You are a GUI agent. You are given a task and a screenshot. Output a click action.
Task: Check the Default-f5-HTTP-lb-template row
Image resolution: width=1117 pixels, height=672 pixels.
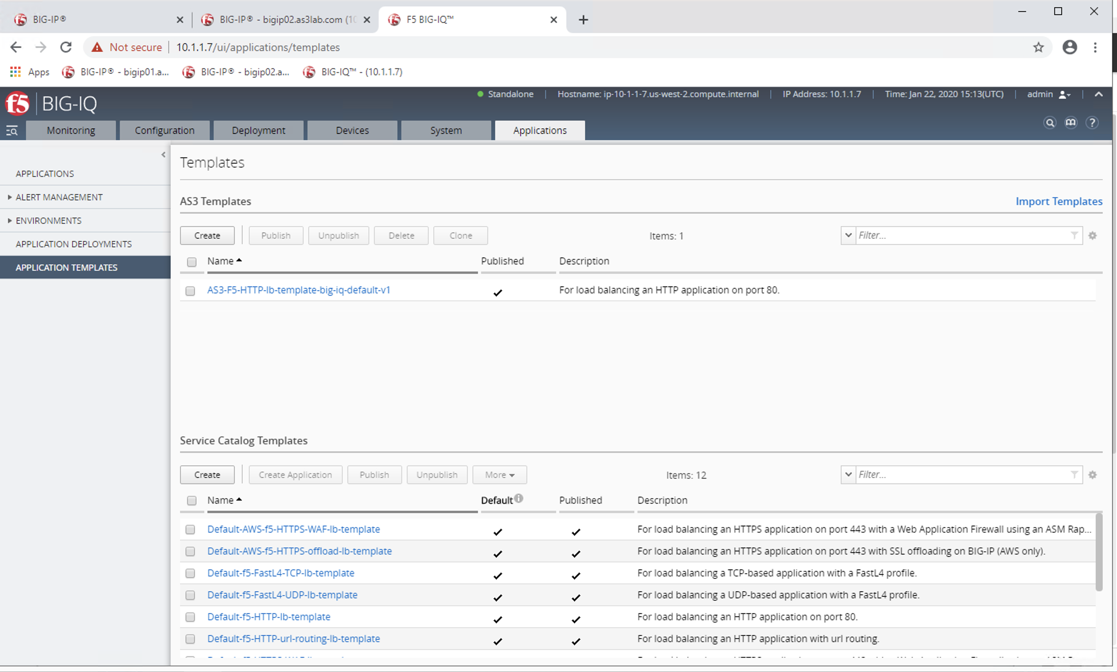[190, 617]
